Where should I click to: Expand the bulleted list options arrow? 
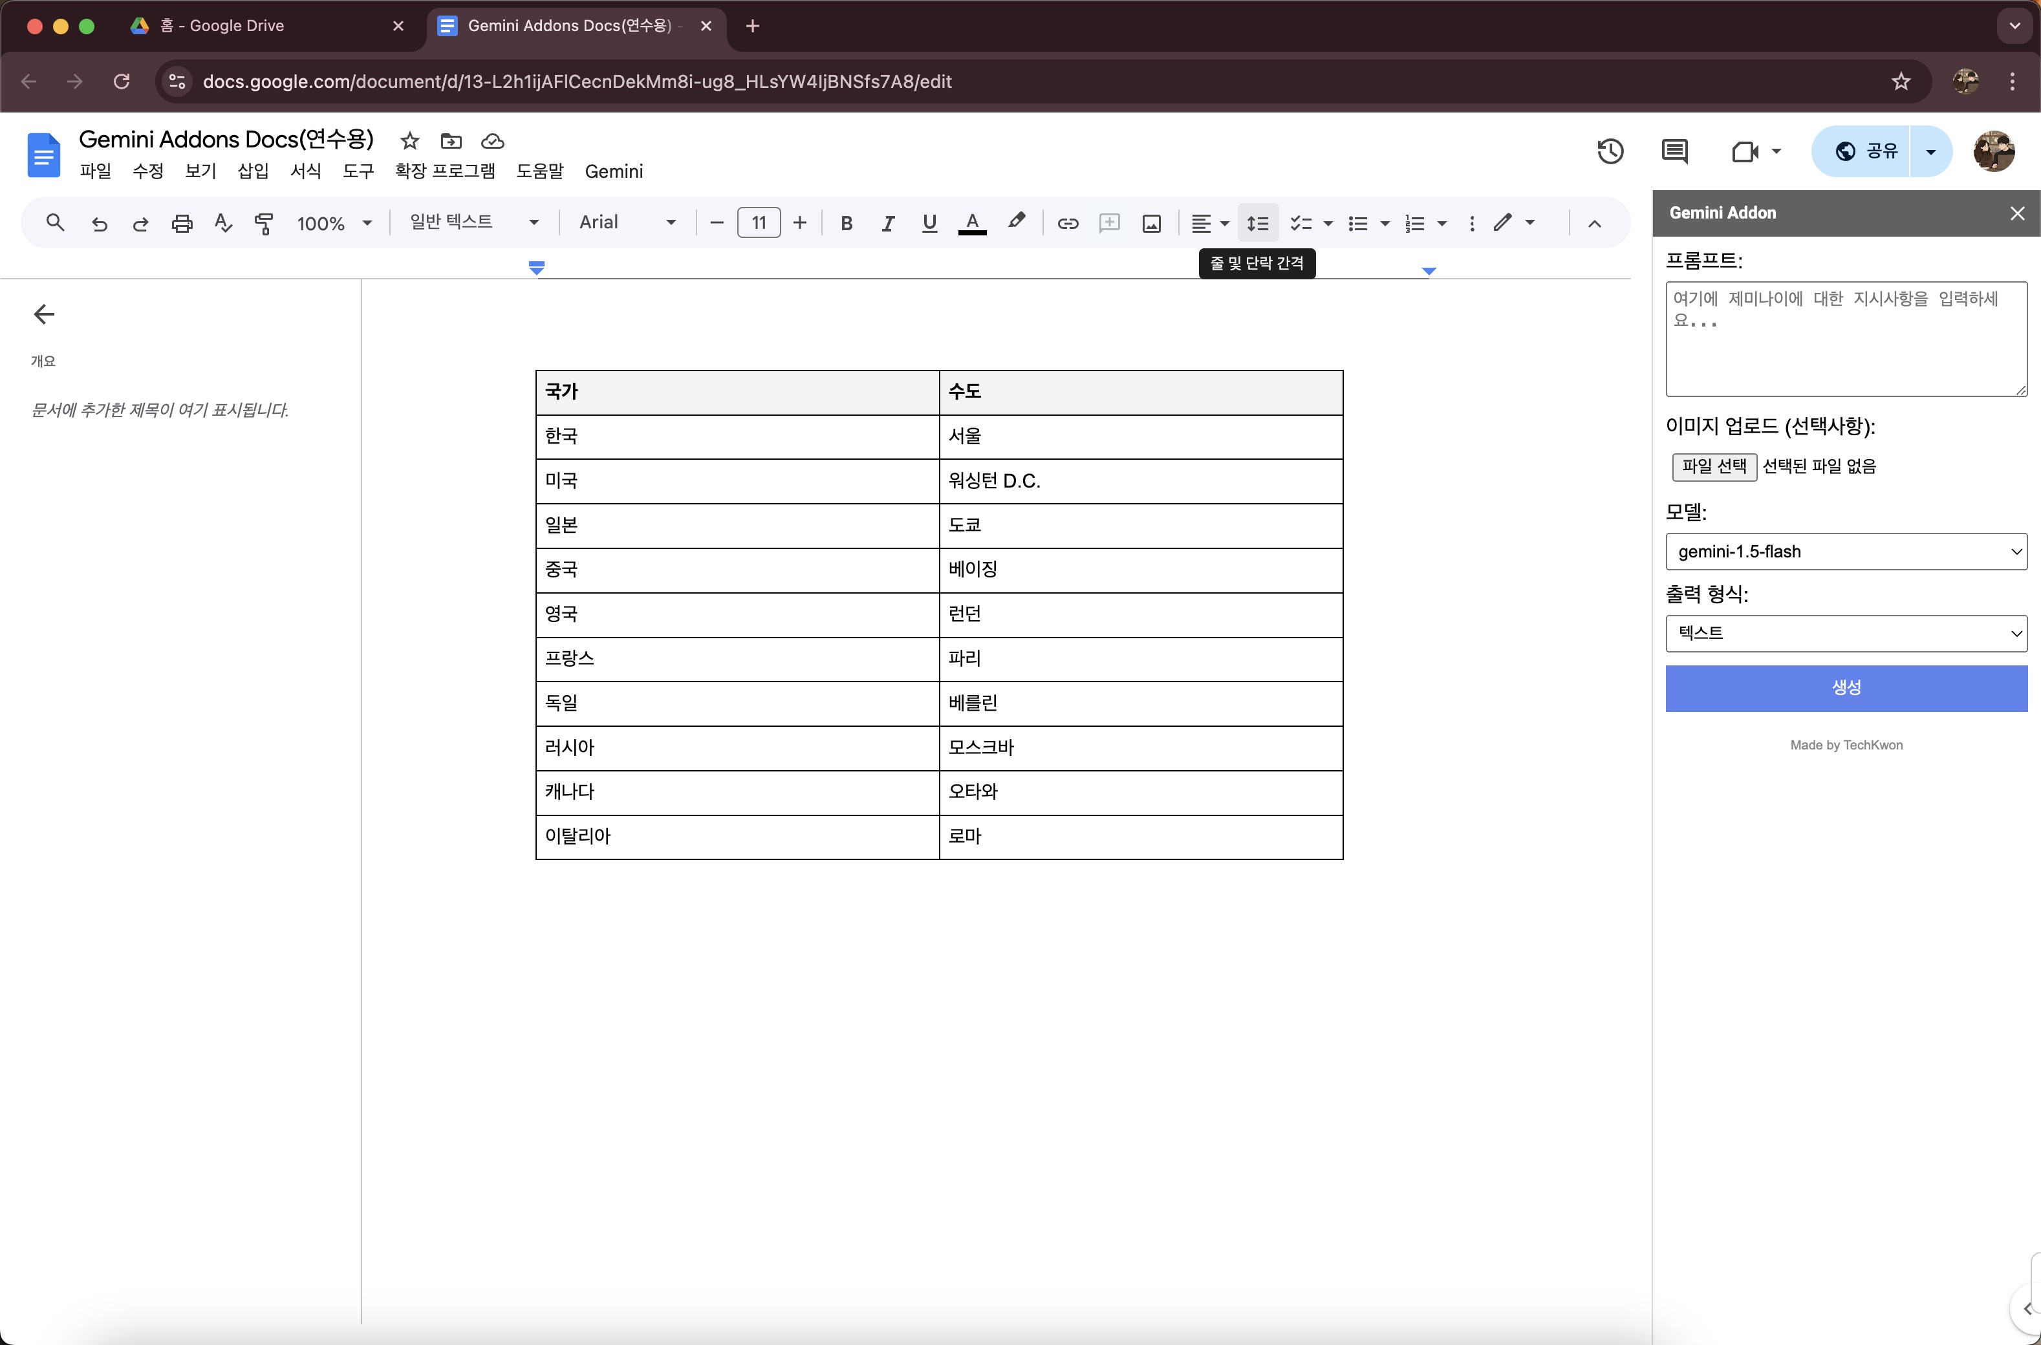(x=1385, y=223)
